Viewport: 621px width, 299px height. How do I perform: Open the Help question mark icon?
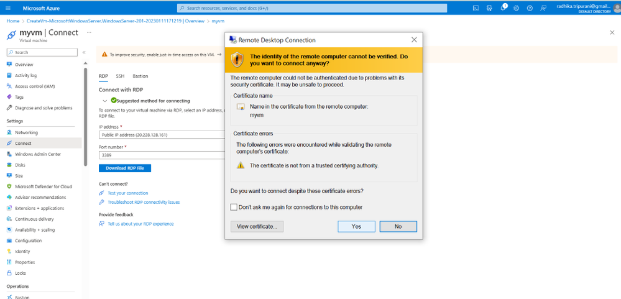530,8
